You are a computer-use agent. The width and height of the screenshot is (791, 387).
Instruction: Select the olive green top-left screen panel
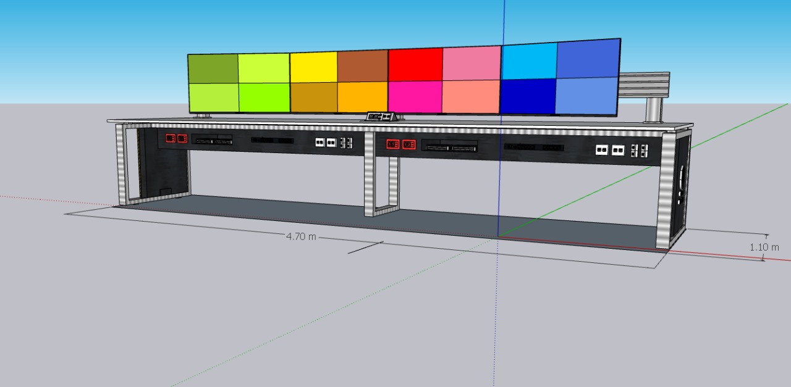pos(213,69)
